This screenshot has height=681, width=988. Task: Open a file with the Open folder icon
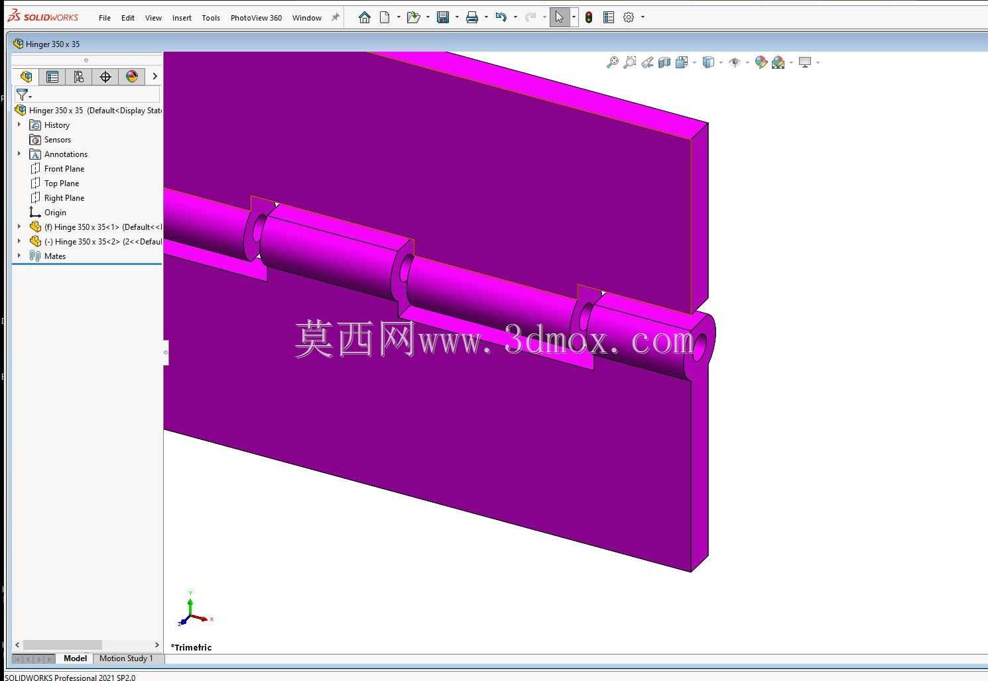tap(413, 17)
